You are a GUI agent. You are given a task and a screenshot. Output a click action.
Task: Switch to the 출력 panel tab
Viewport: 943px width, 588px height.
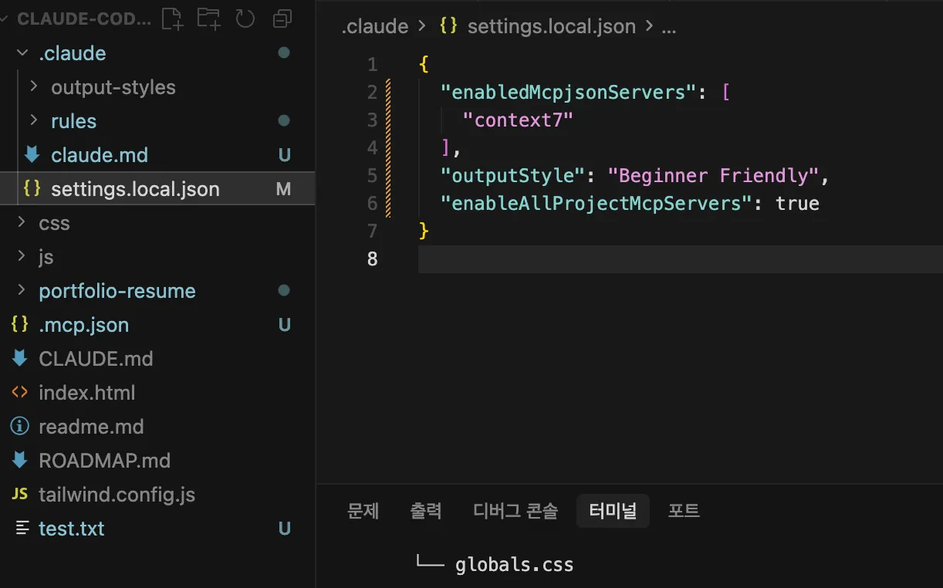click(426, 511)
